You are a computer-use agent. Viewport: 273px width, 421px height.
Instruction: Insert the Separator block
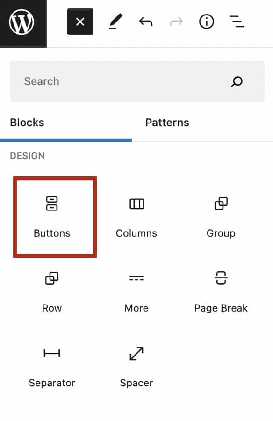click(x=52, y=367)
